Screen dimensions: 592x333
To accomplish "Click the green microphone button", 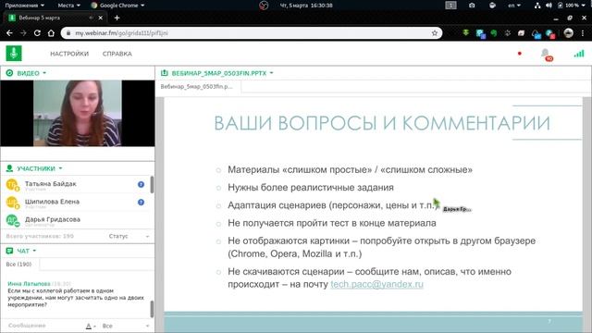I will click(14, 54).
